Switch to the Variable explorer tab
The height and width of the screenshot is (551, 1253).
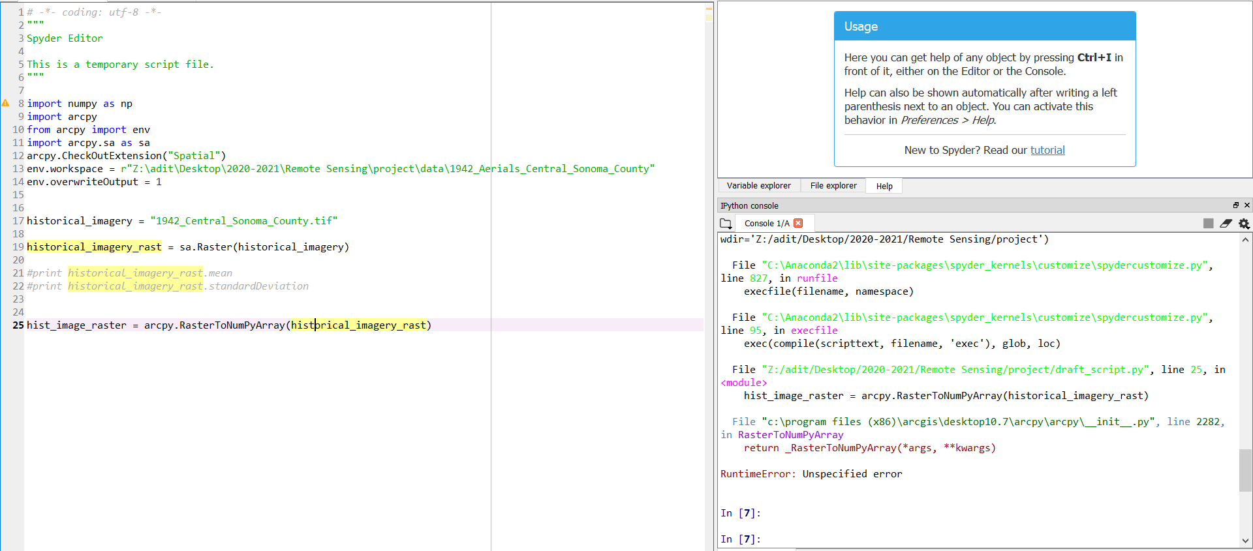(758, 186)
